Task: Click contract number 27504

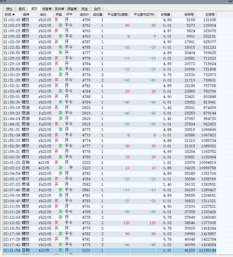Action: pos(190,124)
